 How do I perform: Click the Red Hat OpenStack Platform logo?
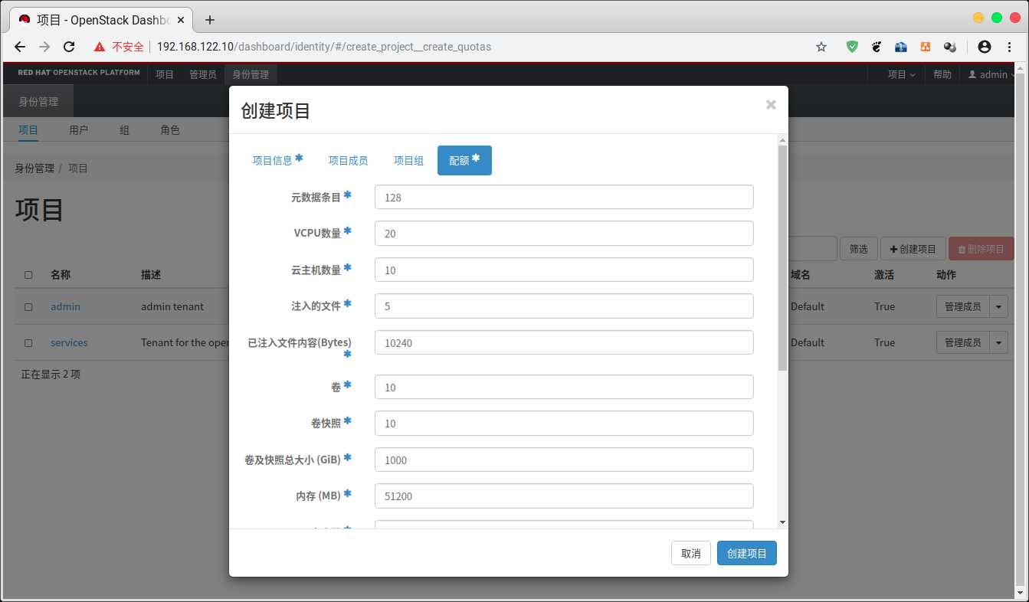coord(79,74)
